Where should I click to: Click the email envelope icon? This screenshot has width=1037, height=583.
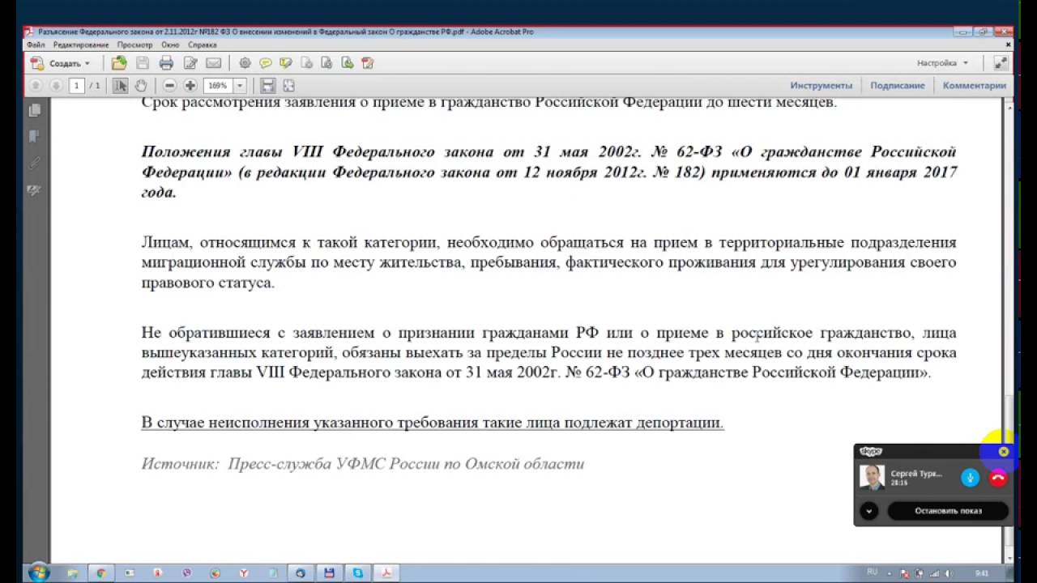(213, 63)
